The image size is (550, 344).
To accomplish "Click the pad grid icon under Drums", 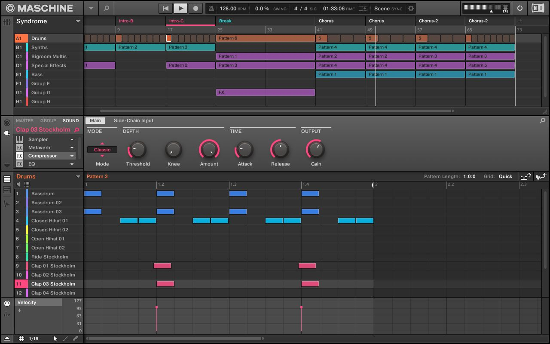I will point(27,184).
